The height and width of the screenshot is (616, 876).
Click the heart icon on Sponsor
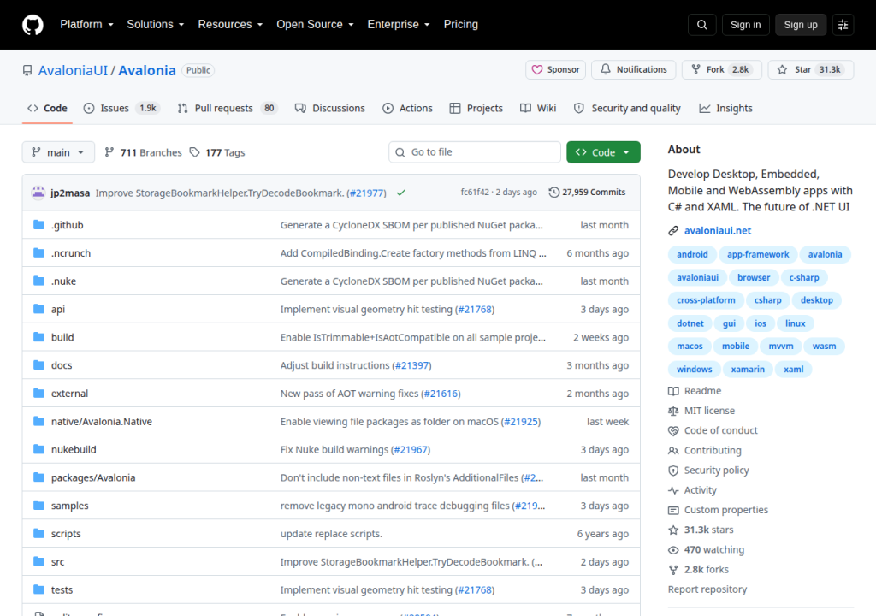[537, 70]
